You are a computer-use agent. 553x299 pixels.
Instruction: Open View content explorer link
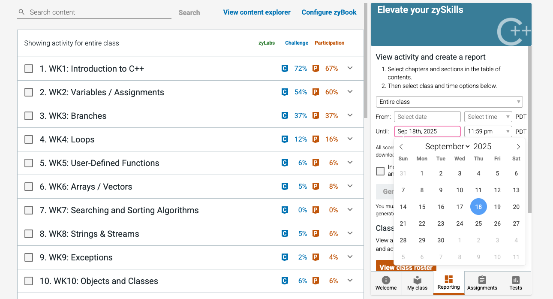[257, 12]
